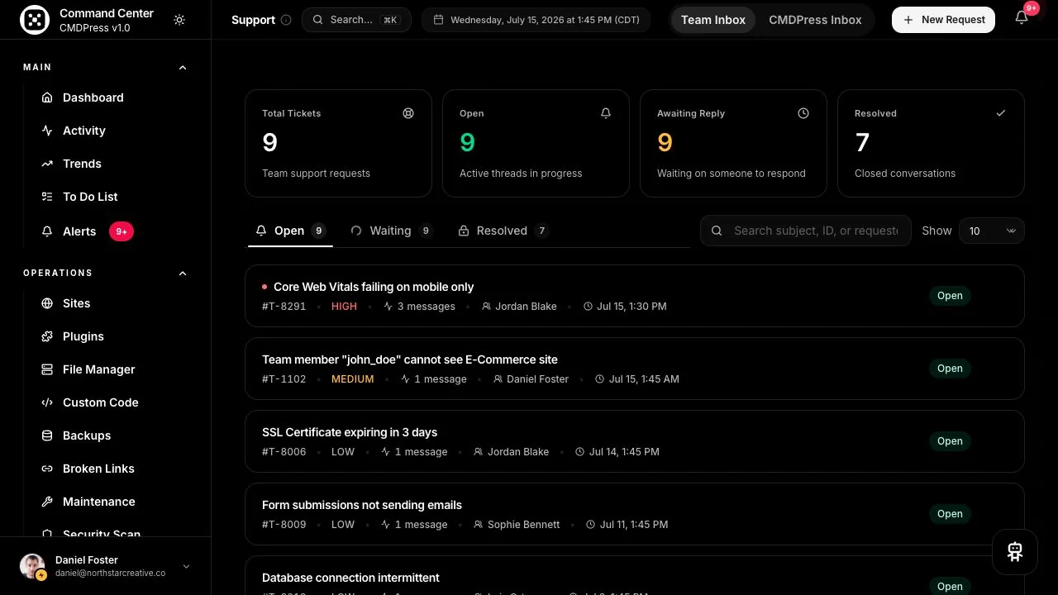This screenshot has width=1058, height=595.
Task: Click the notifications bell in top bar
Action: pos(1022,18)
